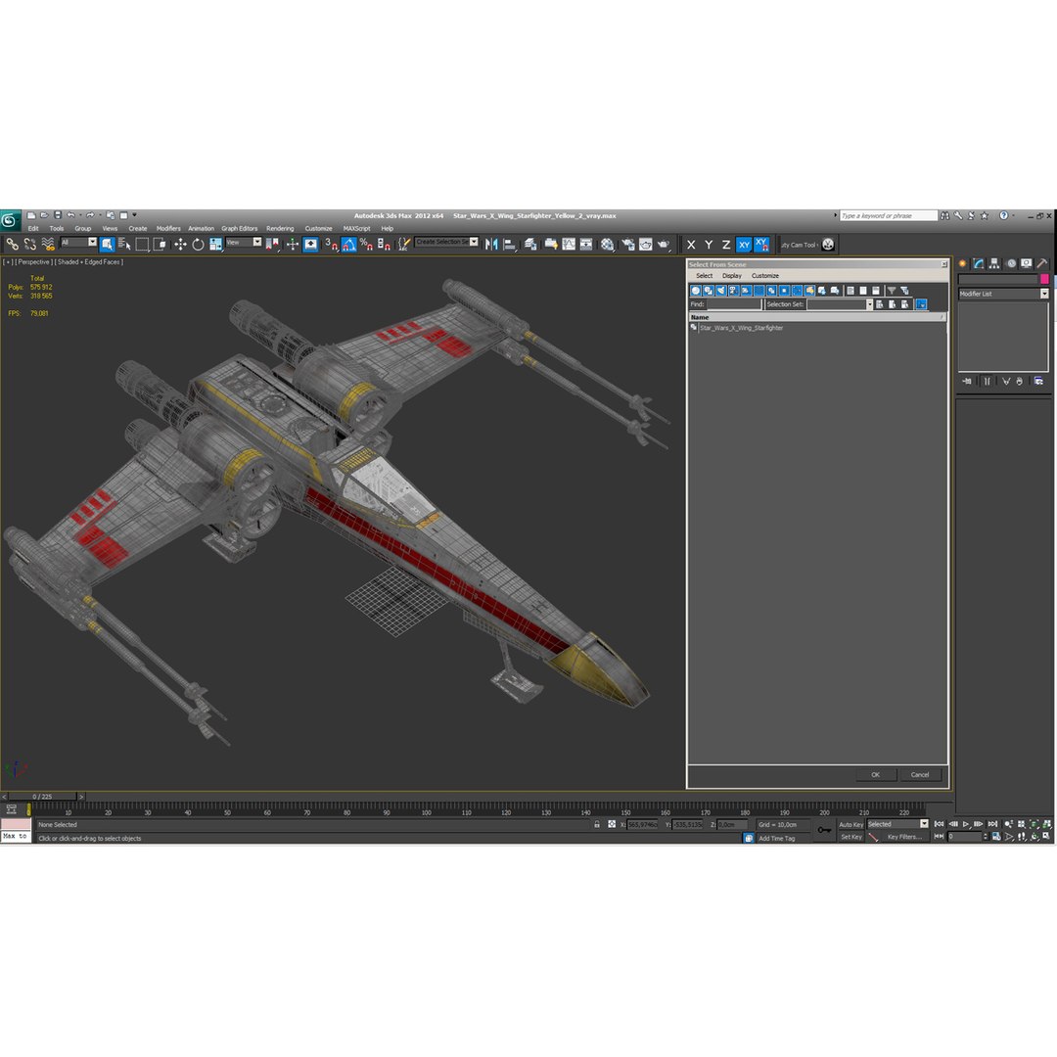
Task: Open the Help icon dropdown arrow
Action: pyautogui.click(x=1013, y=215)
